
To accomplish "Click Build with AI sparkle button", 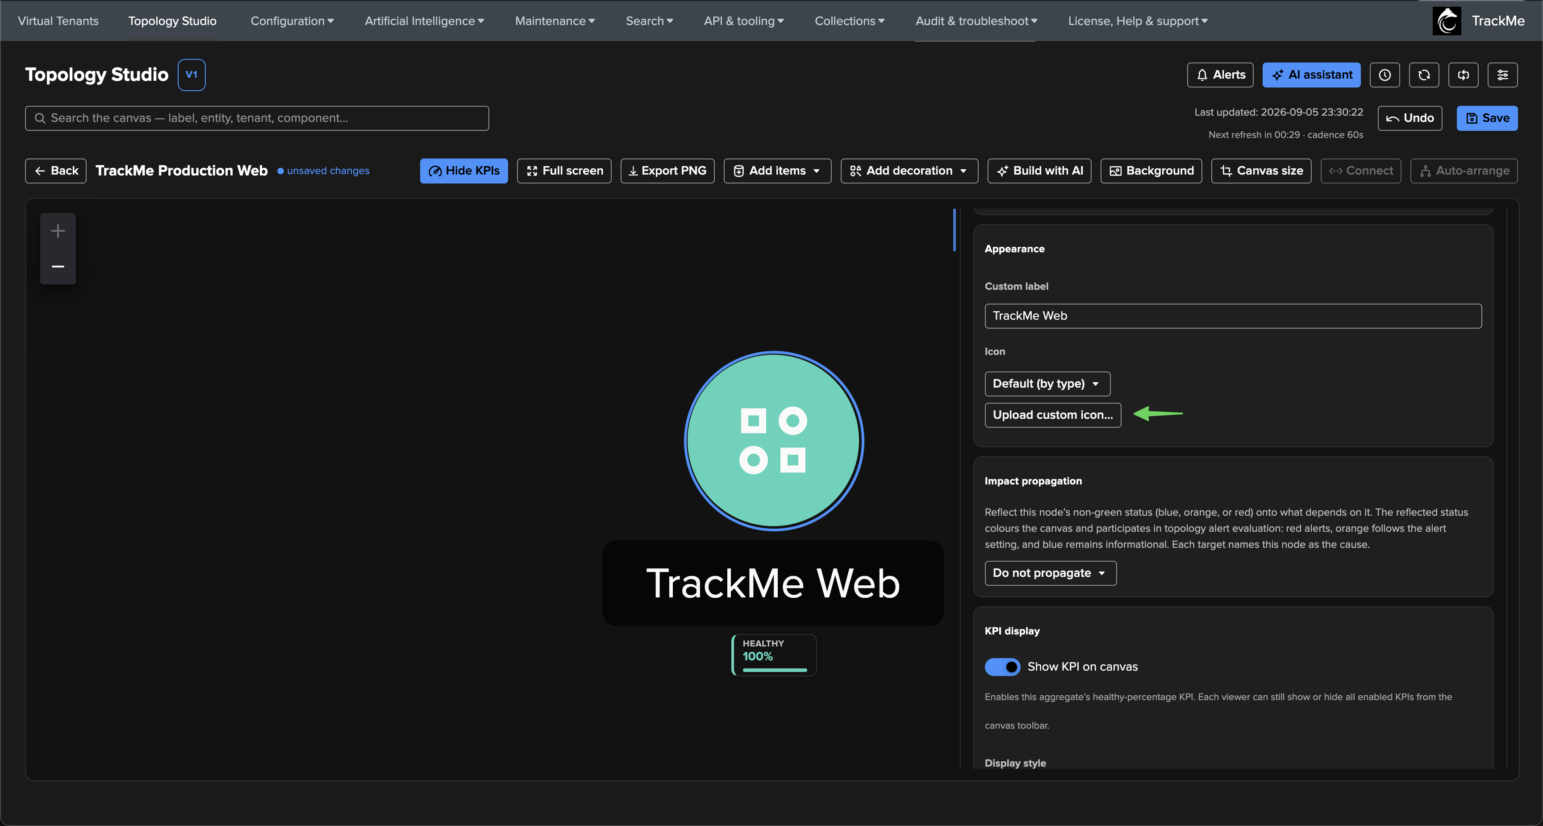I will (x=1039, y=171).
